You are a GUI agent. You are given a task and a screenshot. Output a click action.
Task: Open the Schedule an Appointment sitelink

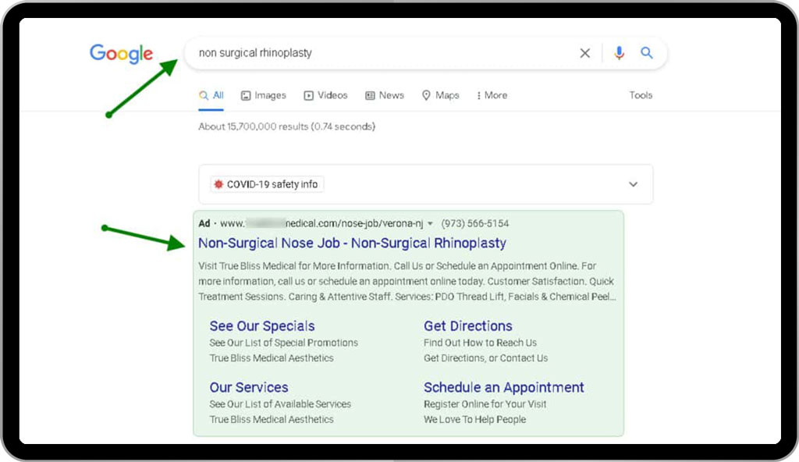click(x=503, y=388)
